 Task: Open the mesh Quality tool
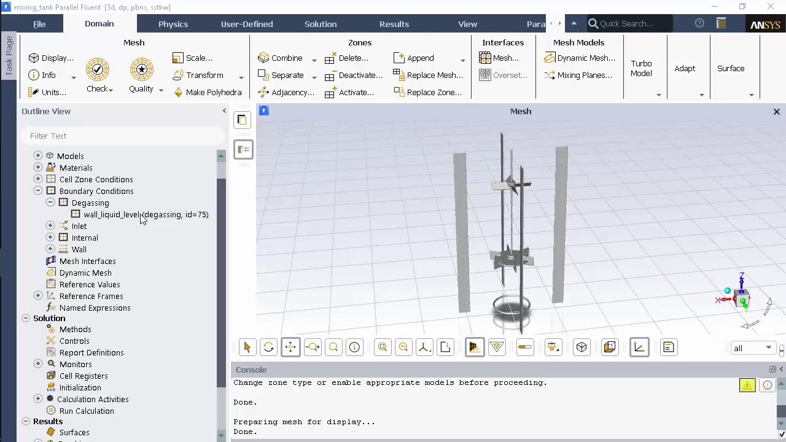coord(142,75)
